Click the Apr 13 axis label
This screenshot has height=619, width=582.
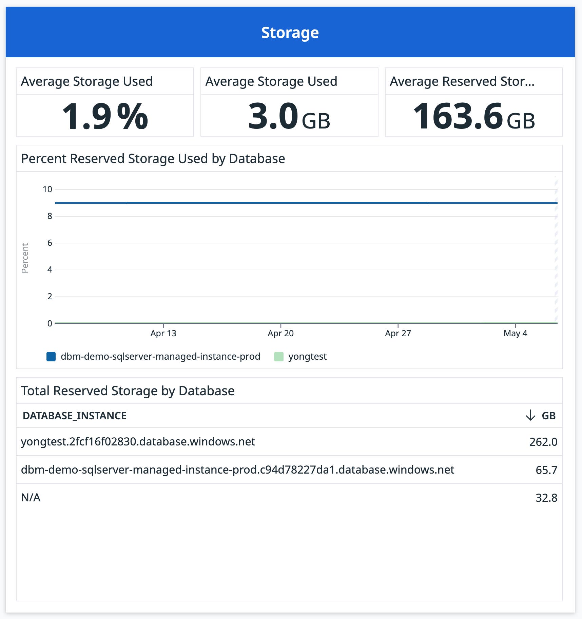click(x=163, y=333)
